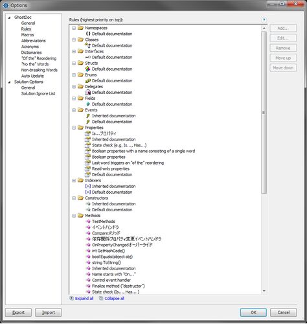Click the Events folder icon
This screenshot has height=324, width=307.
[80, 110]
